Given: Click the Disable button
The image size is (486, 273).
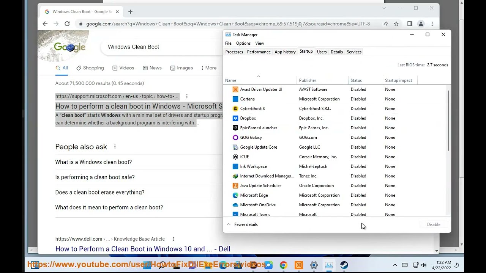Looking at the screenshot, I should (434, 224).
